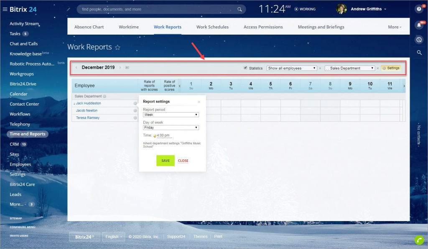Screen dimensions: 428x249
Task: Click the green phone call button
Action: 419,240
